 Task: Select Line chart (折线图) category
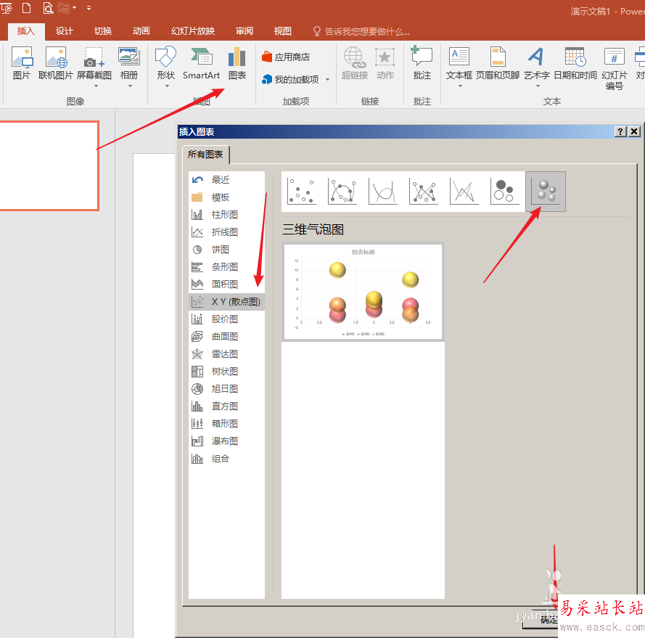tap(226, 232)
